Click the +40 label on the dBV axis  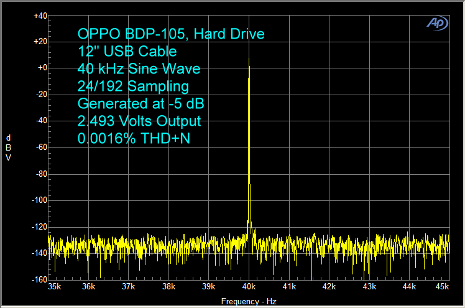[39, 15]
